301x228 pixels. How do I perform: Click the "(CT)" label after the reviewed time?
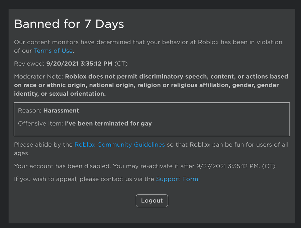[x=121, y=64]
